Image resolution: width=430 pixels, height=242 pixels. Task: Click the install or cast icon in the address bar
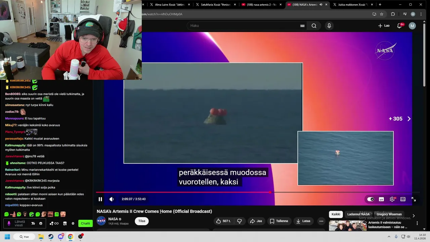click(x=374, y=14)
